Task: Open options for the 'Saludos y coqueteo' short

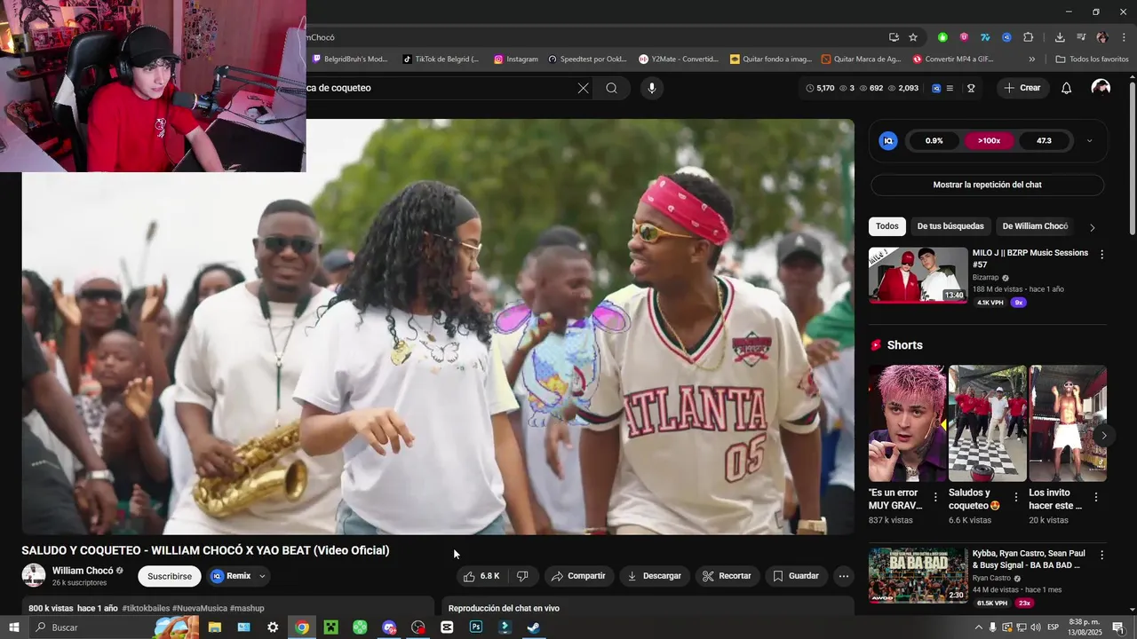Action: click(x=1015, y=497)
